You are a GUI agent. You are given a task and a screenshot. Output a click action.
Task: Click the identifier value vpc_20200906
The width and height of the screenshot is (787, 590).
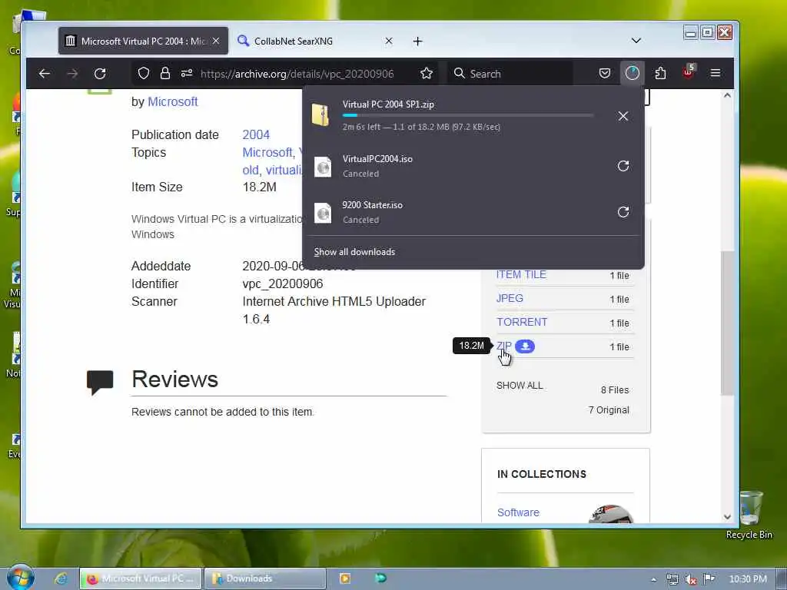[x=283, y=284]
